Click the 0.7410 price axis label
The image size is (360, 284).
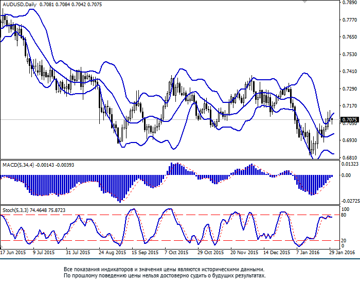pyautogui.click(x=350, y=72)
